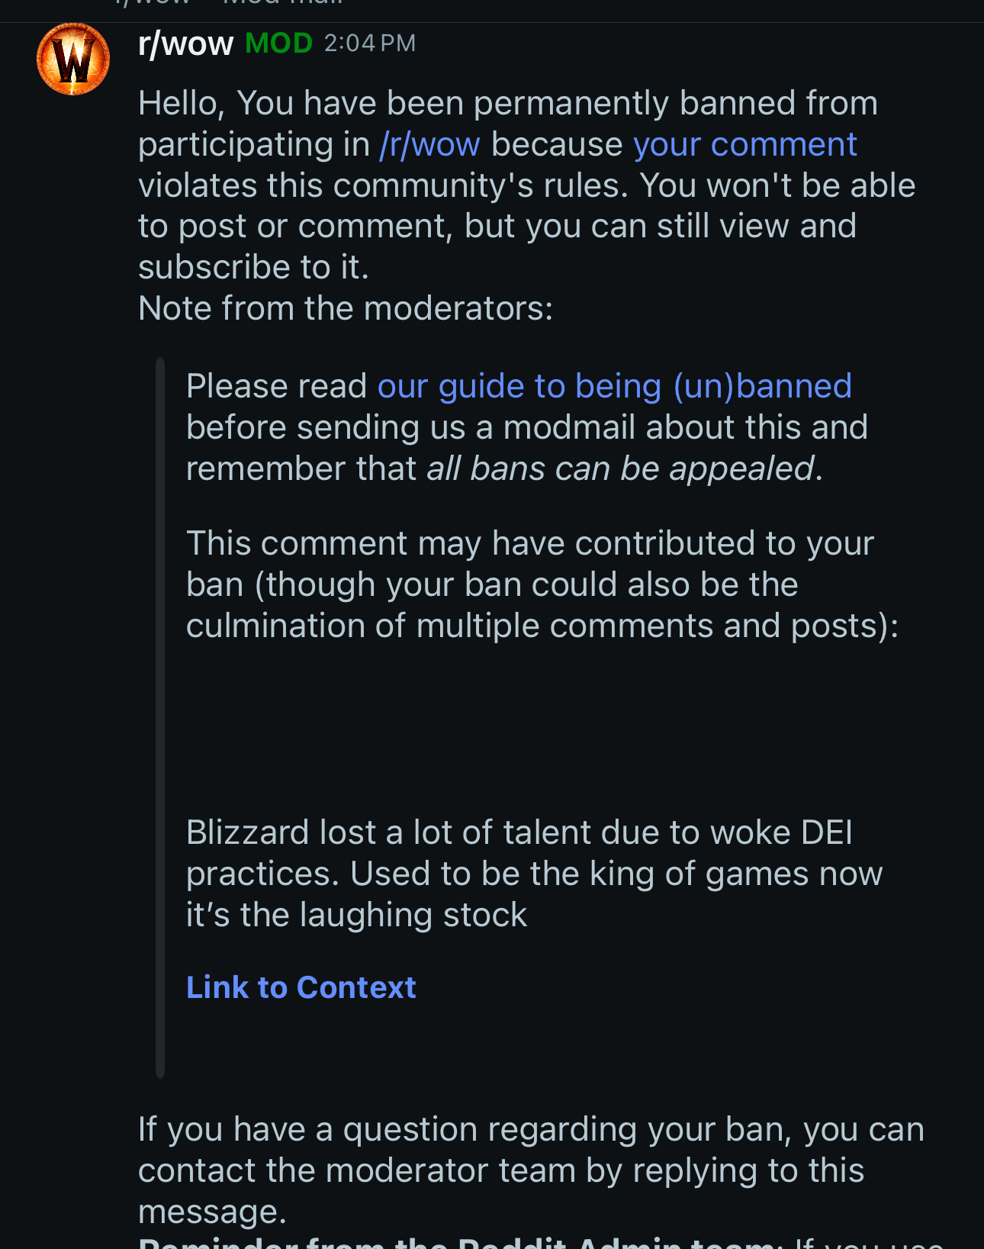Tap the bold "Reminder from the Reddit Admin team" text
This screenshot has width=984, height=1249.
point(461,1242)
